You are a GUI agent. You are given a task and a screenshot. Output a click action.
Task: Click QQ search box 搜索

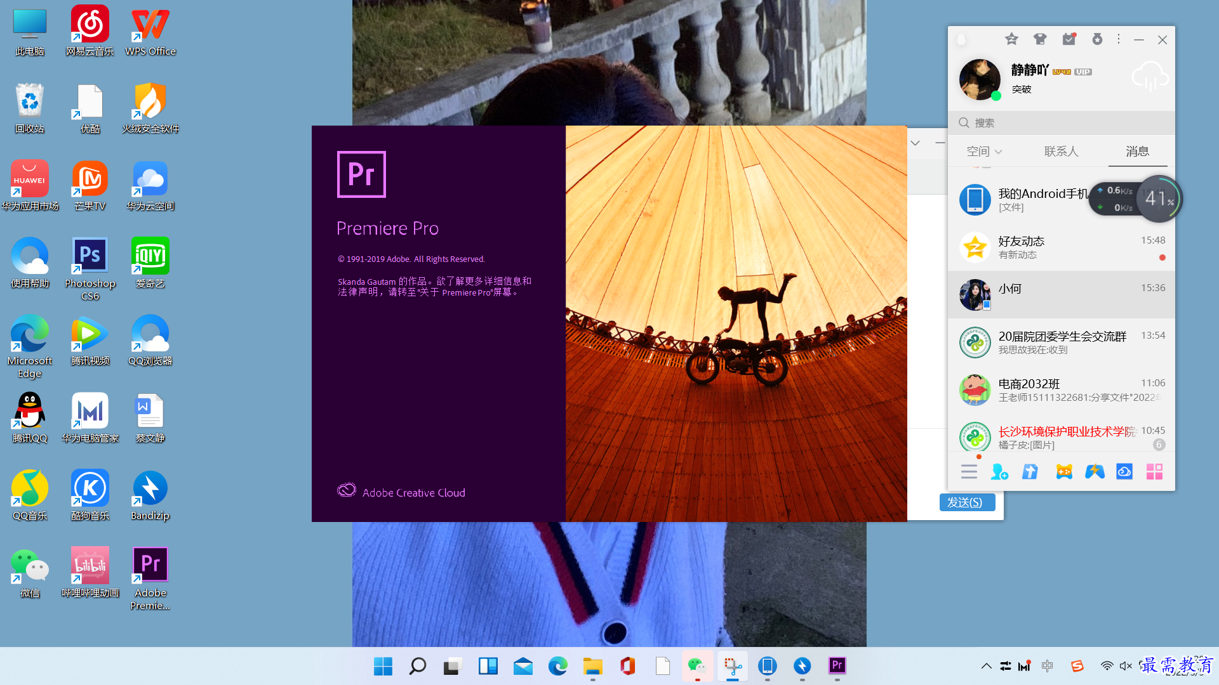(x=1061, y=122)
